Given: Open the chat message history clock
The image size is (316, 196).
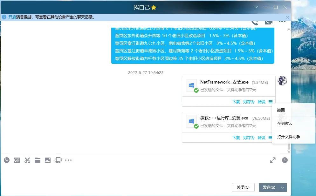Looking at the screenshot, I should (x=285, y=160).
